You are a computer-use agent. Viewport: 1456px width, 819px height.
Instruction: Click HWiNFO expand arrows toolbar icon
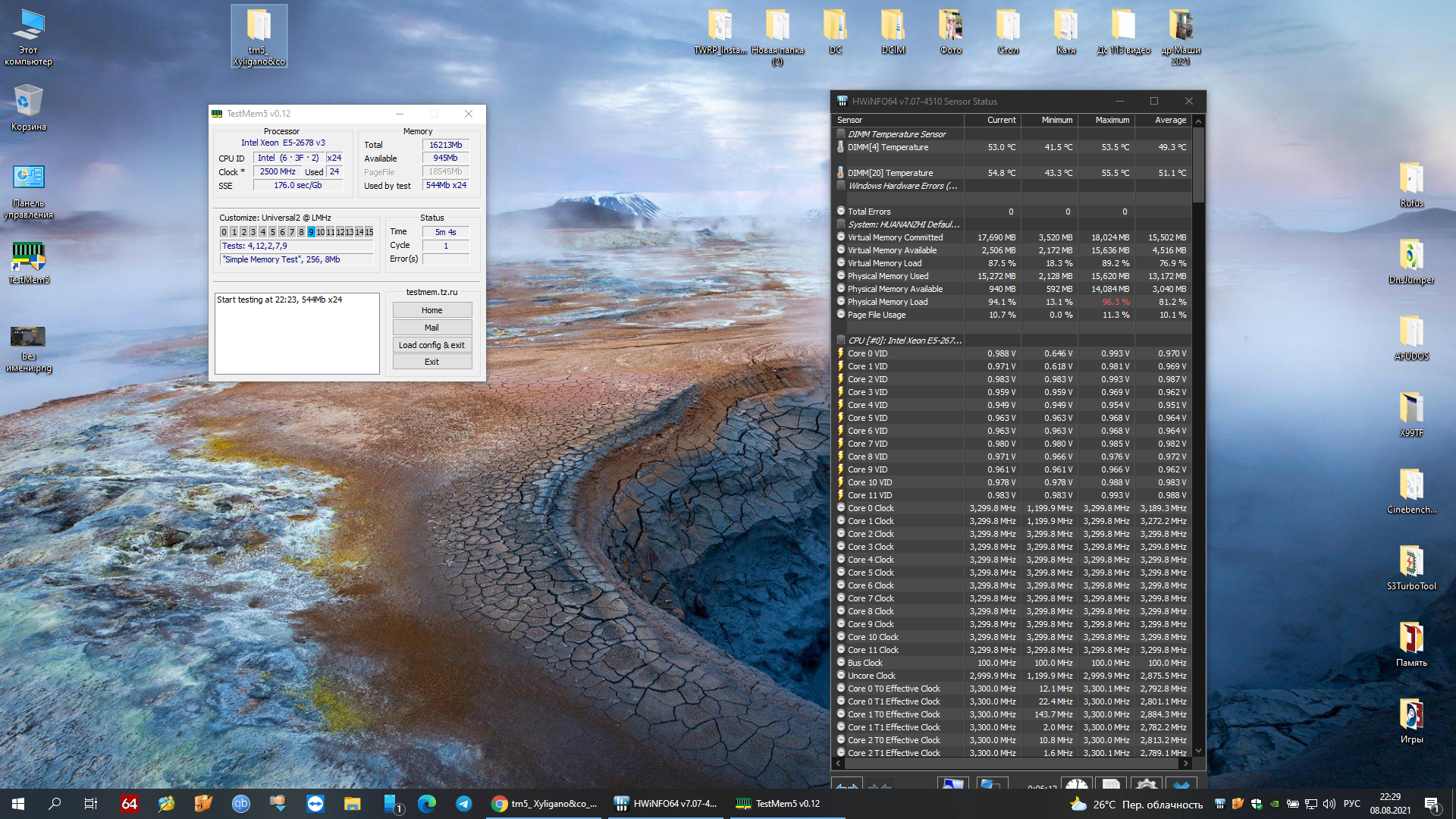(847, 784)
